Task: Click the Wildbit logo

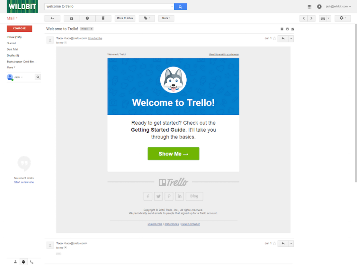Action: pyautogui.click(x=22, y=6)
